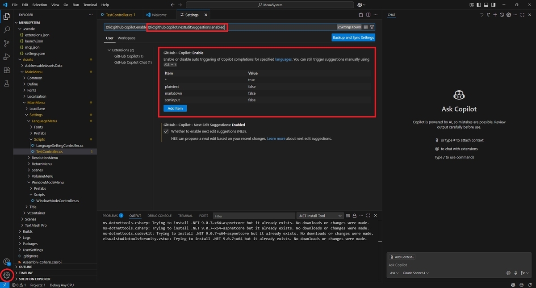This screenshot has height=288, width=536.
Task: Expand the ResolutionMenu folder
Action: point(45,158)
